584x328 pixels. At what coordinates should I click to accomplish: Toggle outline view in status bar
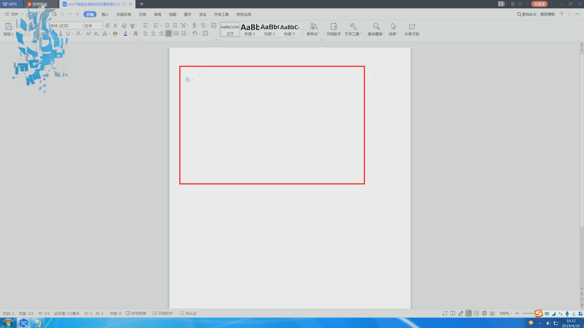(x=477, y=313)
